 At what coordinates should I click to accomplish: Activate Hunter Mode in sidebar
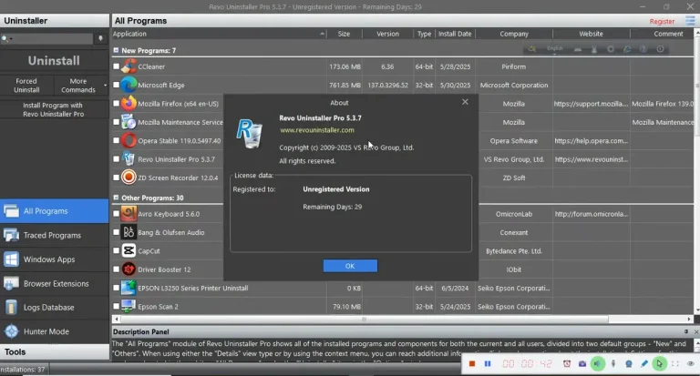tap(55, 331)
